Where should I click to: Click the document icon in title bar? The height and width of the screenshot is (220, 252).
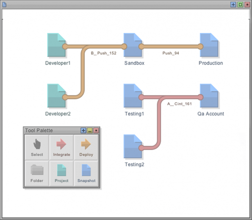click(4, 4)
